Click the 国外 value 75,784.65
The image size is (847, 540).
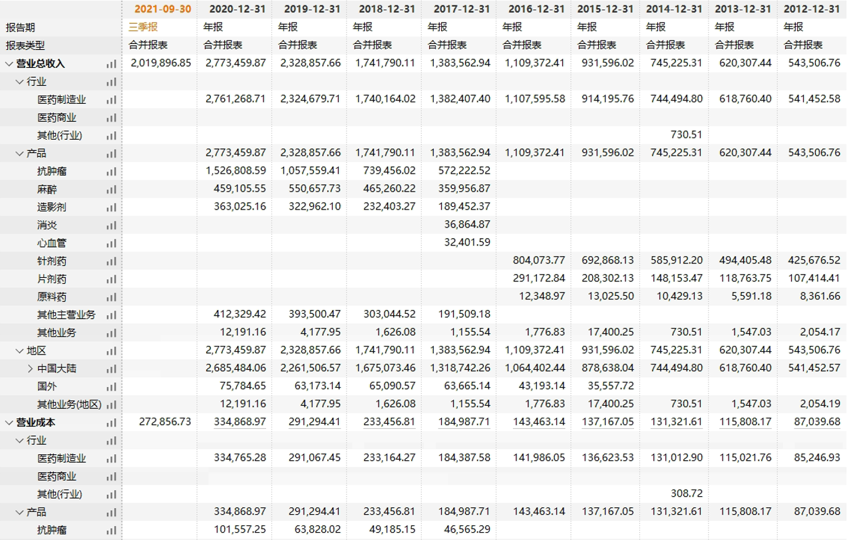(x=243, y=386)
